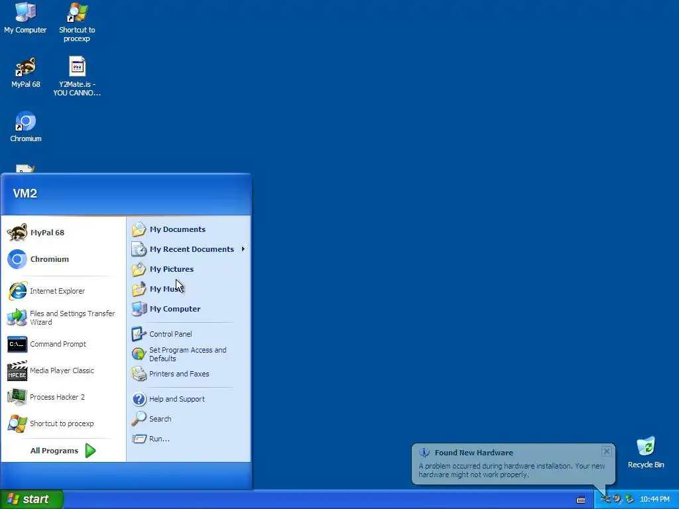The height and width of the screenshot is (509, 679).
Task: Open Search from Start menu
Action: pos(188,419)
